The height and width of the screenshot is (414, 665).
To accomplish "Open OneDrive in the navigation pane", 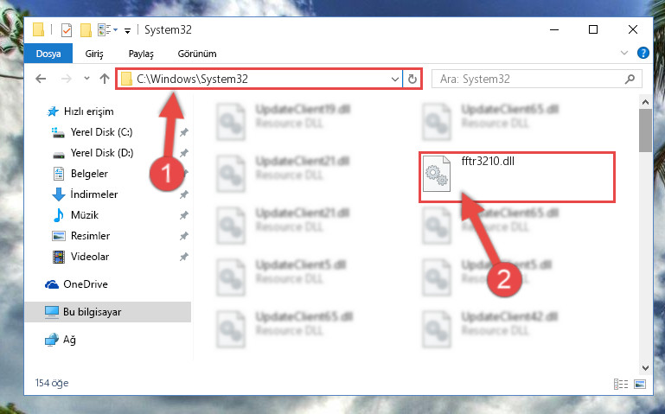I will coord(76,284).
